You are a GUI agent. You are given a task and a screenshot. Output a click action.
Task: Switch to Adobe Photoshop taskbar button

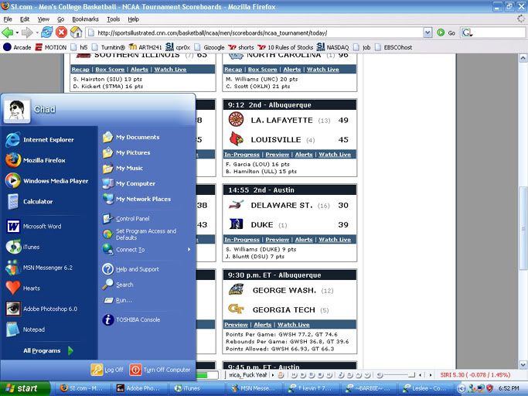point(141,388)
